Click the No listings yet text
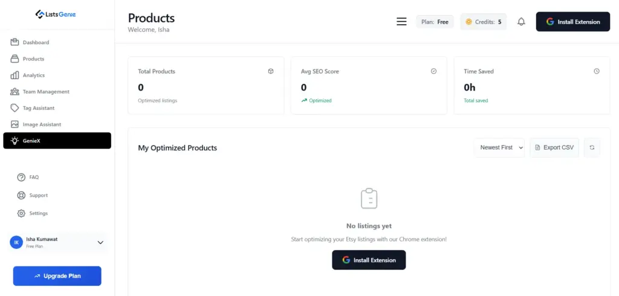Screen dimensions: 619x296 [x=369, y=226]
